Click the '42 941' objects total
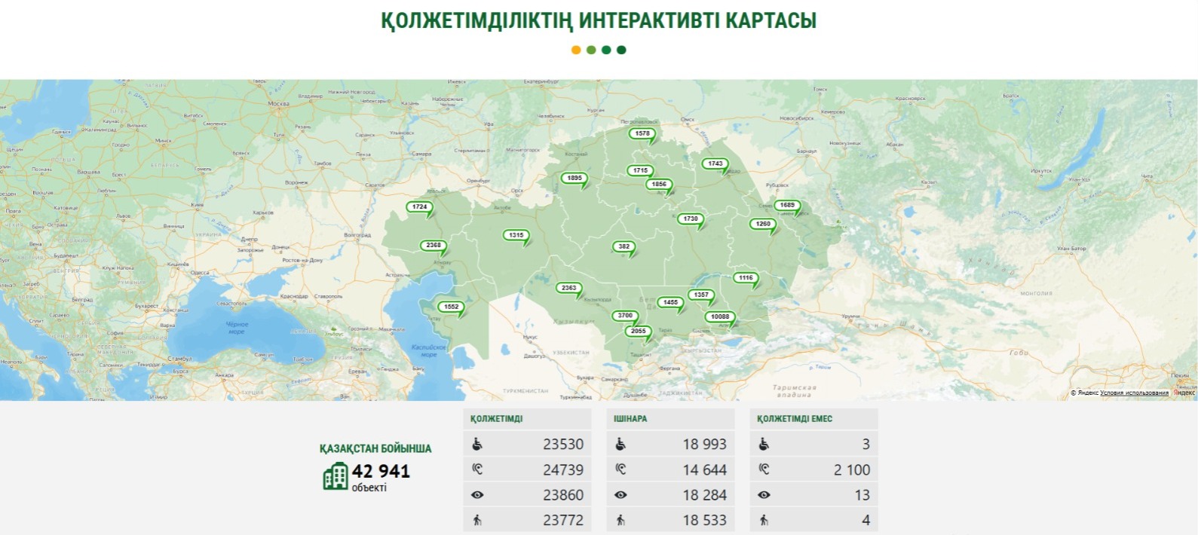1198x535 pixels. 381,471
